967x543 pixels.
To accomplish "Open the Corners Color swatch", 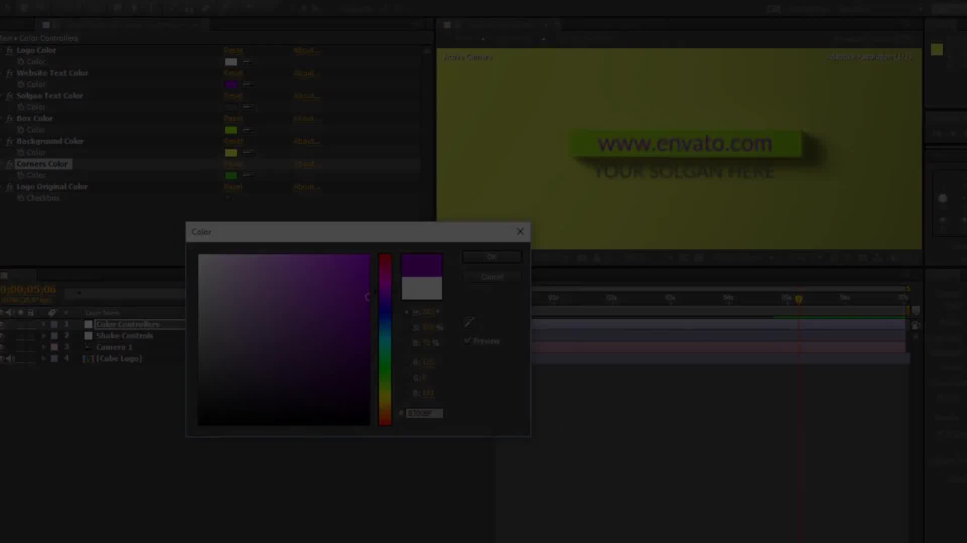I will (x=231, y=175).
